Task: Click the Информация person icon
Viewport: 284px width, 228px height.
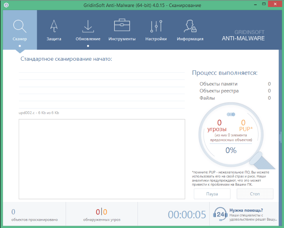Action: point(190,26)
